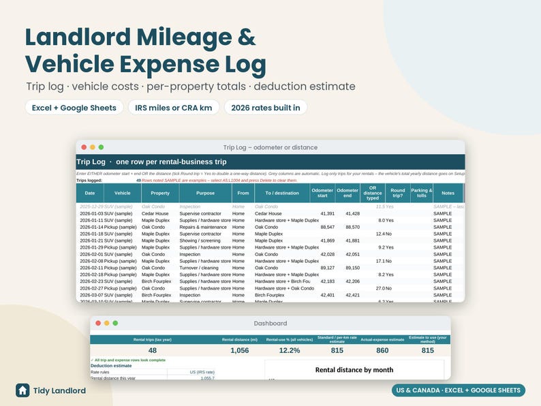
Task: Select the Excel + Google Sheets pill
Action: point(74,108)
